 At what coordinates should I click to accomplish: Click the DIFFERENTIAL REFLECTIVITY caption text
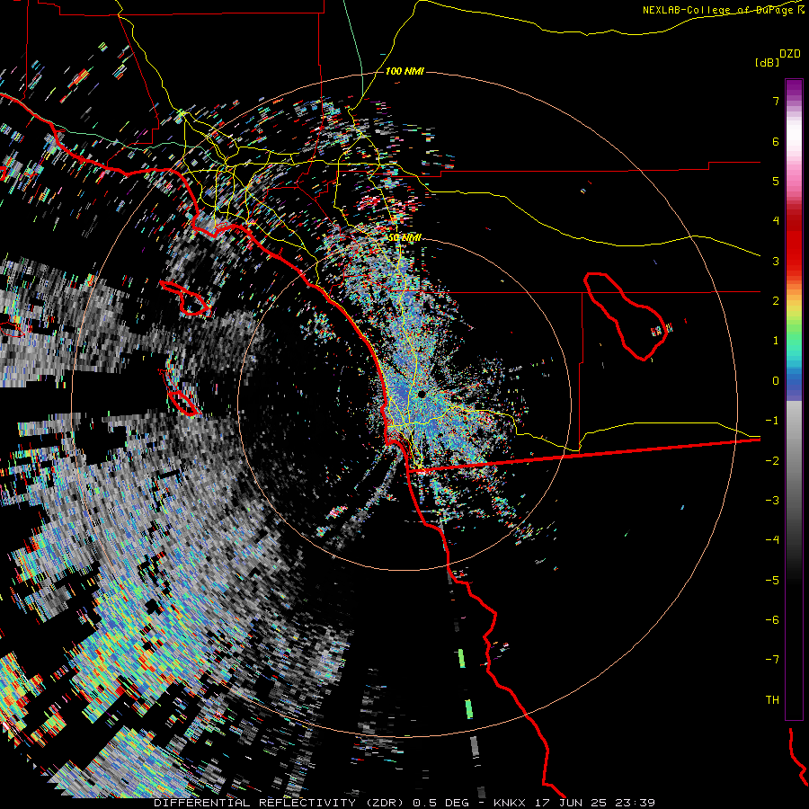coord(255,803)
